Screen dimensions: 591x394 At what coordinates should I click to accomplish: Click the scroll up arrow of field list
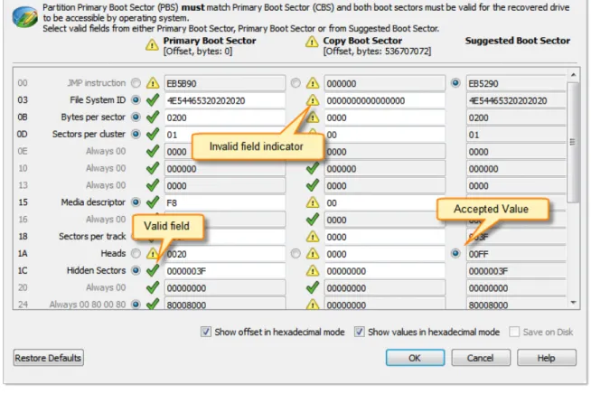[x=573, y=75]
